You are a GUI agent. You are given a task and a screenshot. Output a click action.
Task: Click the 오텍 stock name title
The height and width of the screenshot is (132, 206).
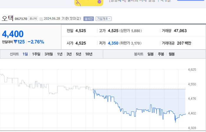(7, 18)
